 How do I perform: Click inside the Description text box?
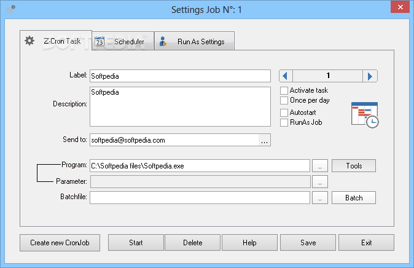[x=180, y=106]
